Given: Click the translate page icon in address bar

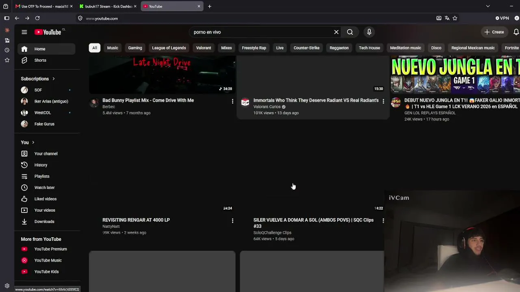Looking at the screenshot, I should click(447, 18).
